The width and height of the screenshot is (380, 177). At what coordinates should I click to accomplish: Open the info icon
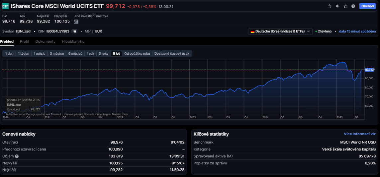click(353, 6)
